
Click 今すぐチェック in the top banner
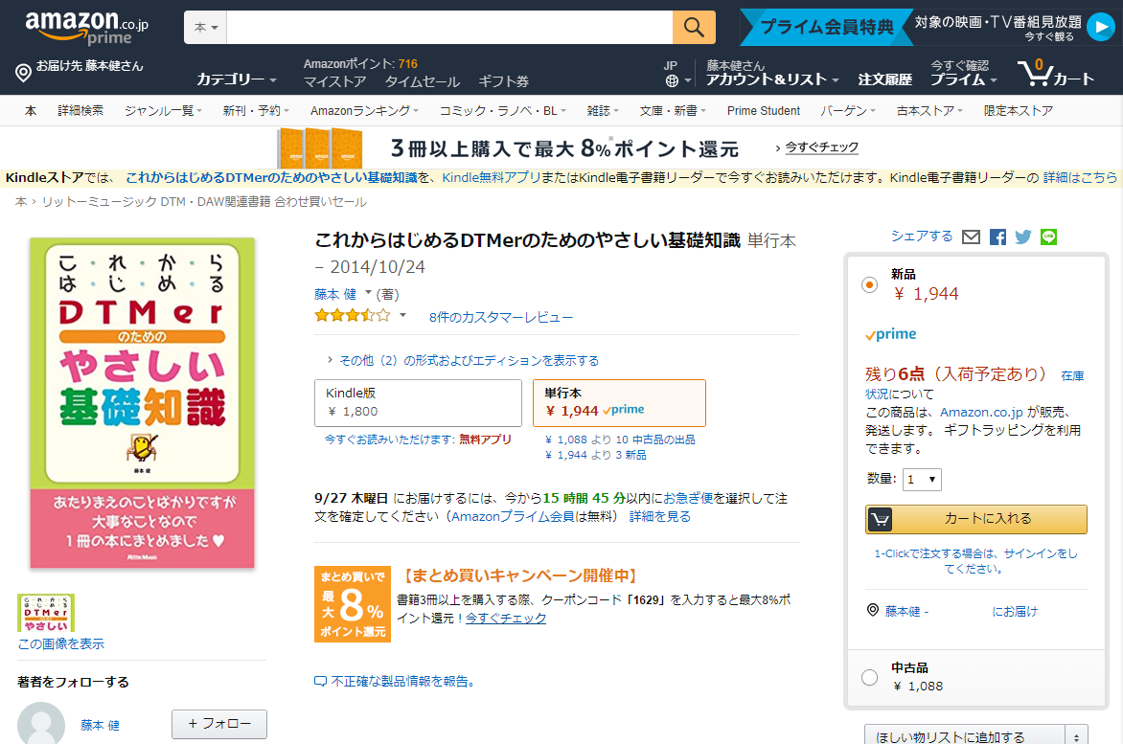coord(821,147)
